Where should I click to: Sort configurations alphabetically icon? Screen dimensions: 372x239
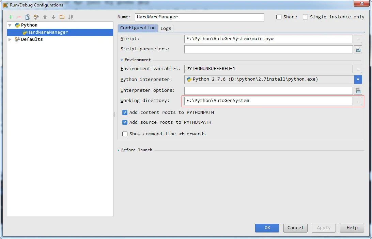pos(71,17)
